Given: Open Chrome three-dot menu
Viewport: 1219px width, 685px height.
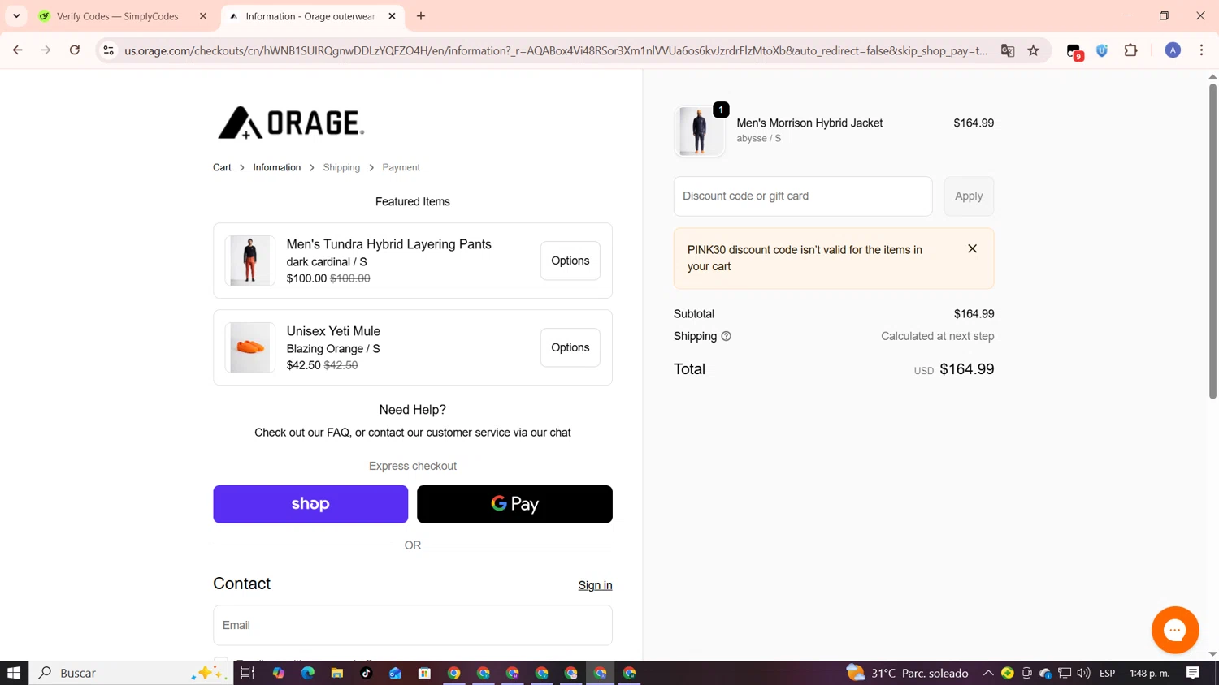Looking at the screenshot, I should click(x=1201, y=50).
